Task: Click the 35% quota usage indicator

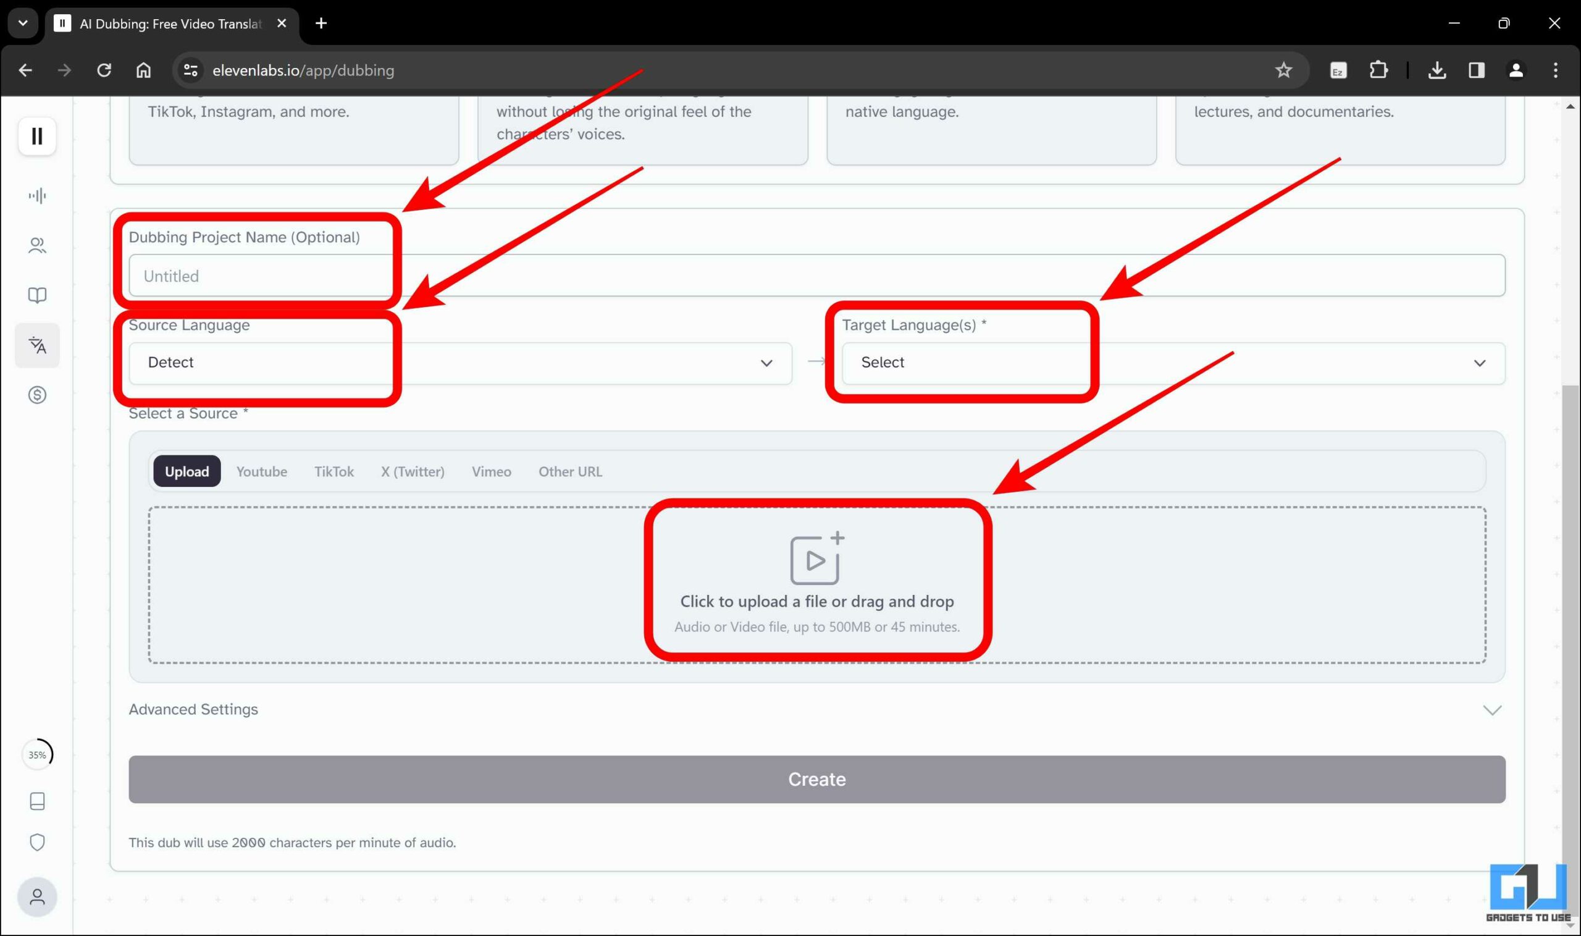Action: [x=37, y=754]
